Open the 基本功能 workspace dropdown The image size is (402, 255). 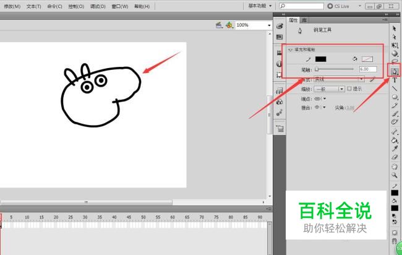[x=260, y=6]
